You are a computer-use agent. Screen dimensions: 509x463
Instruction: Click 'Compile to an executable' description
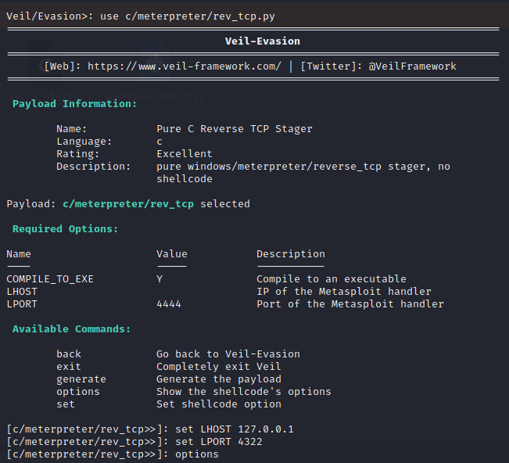tap(332, 279)
